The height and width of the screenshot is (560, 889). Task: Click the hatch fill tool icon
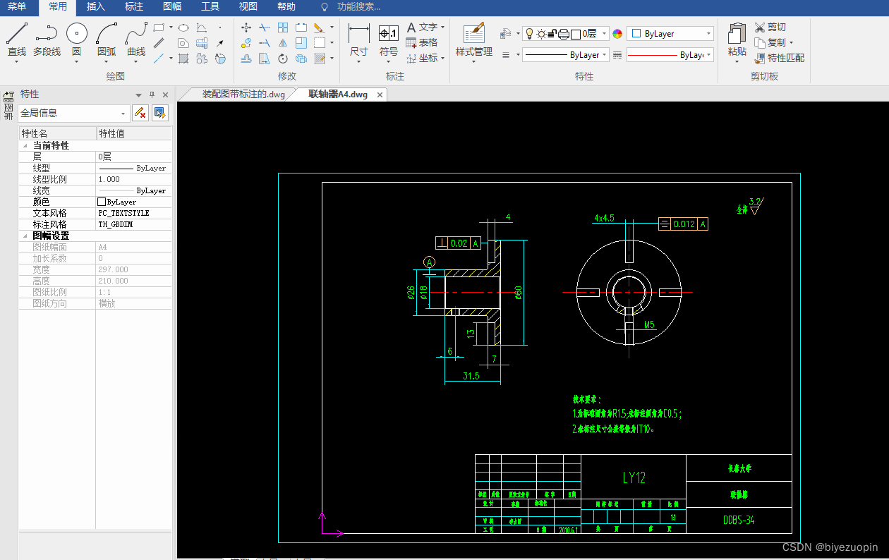(183, 59)
